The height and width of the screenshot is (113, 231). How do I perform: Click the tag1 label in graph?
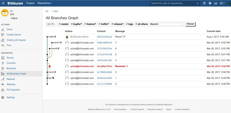(x=50, y=78)
